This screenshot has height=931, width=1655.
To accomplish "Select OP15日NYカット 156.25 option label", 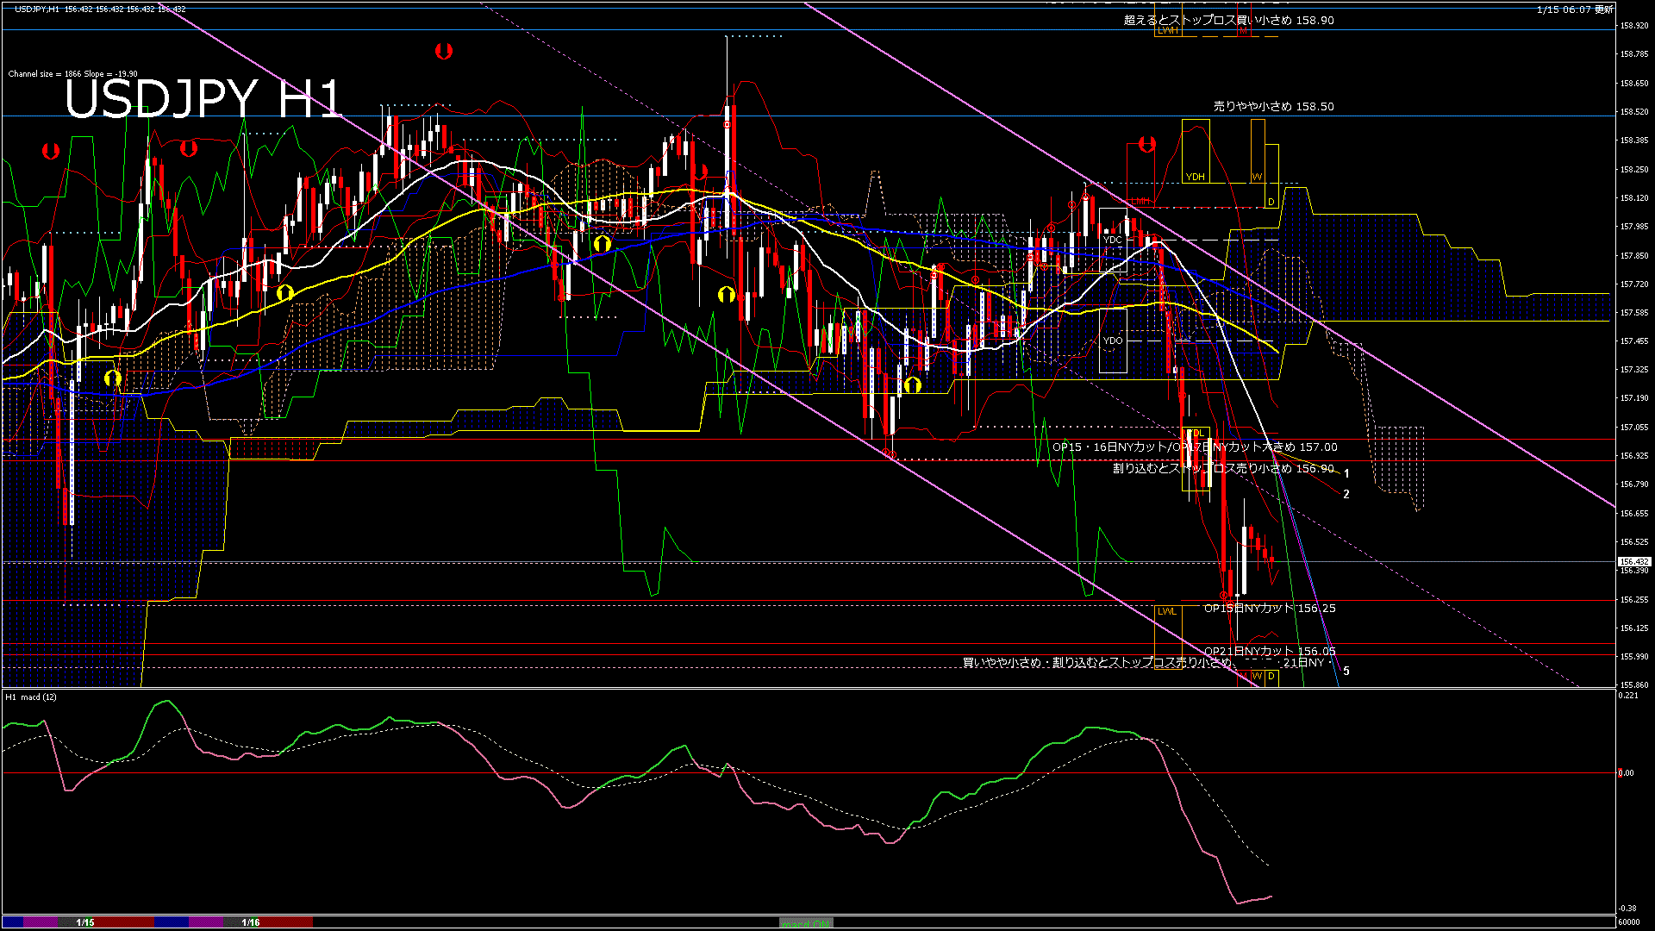I will 1269,609.
